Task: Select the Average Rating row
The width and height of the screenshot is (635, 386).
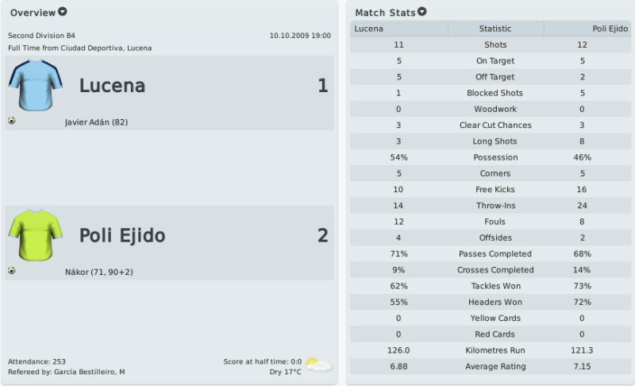Action: 491,366
